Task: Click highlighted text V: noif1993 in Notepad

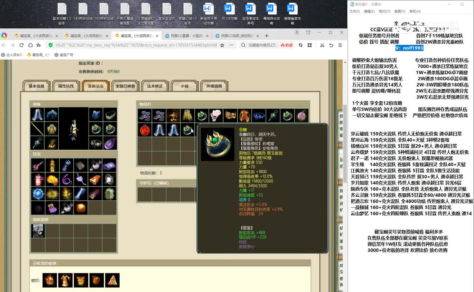Action: 409,48
